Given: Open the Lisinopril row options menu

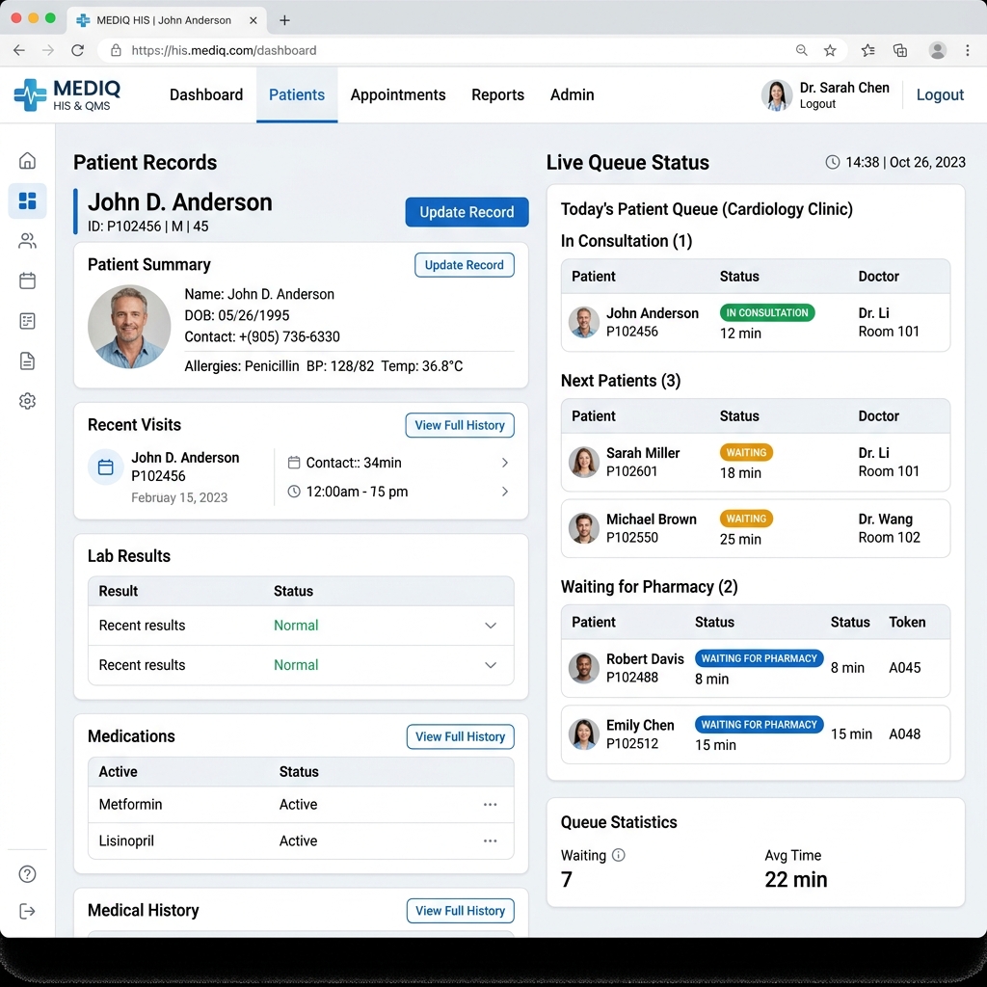Looking at the screenshot, I should tap(491, 840).
